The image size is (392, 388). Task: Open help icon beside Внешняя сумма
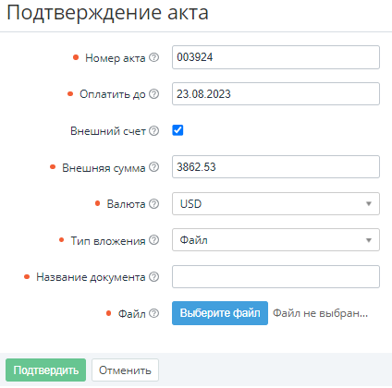tap(153, 167)
